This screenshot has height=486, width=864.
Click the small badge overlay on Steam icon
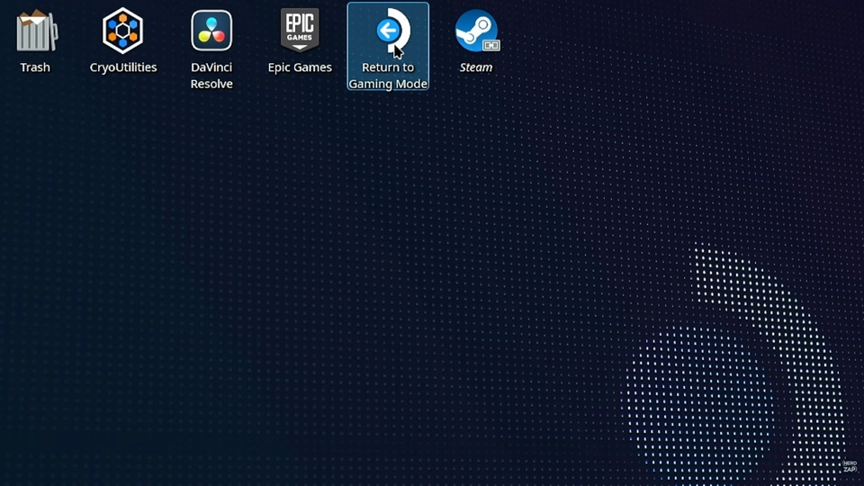click(x=491, y=44)
